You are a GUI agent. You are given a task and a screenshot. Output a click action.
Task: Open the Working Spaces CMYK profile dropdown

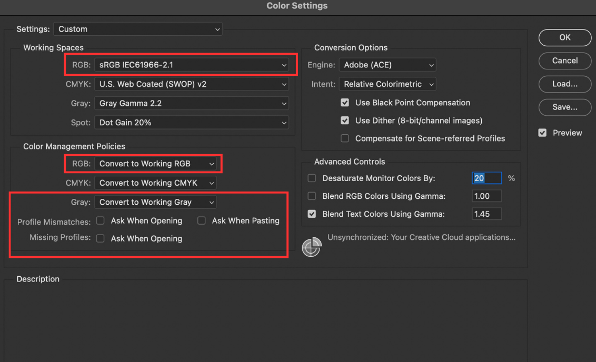pyautogui.click(x=192, y=84)
